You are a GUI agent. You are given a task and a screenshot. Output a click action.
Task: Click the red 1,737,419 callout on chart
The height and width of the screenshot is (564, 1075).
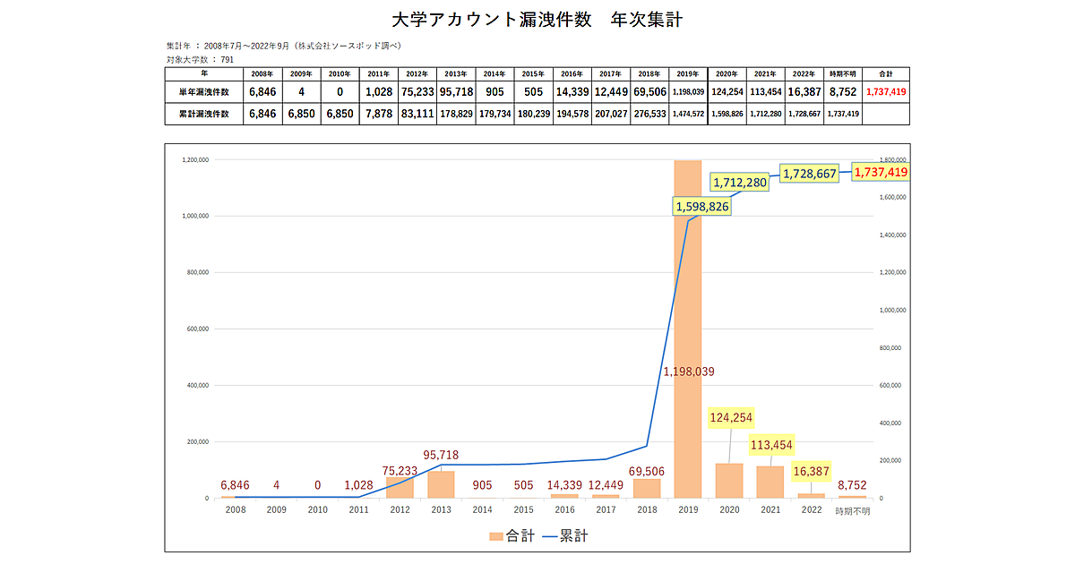coord(881,172)
